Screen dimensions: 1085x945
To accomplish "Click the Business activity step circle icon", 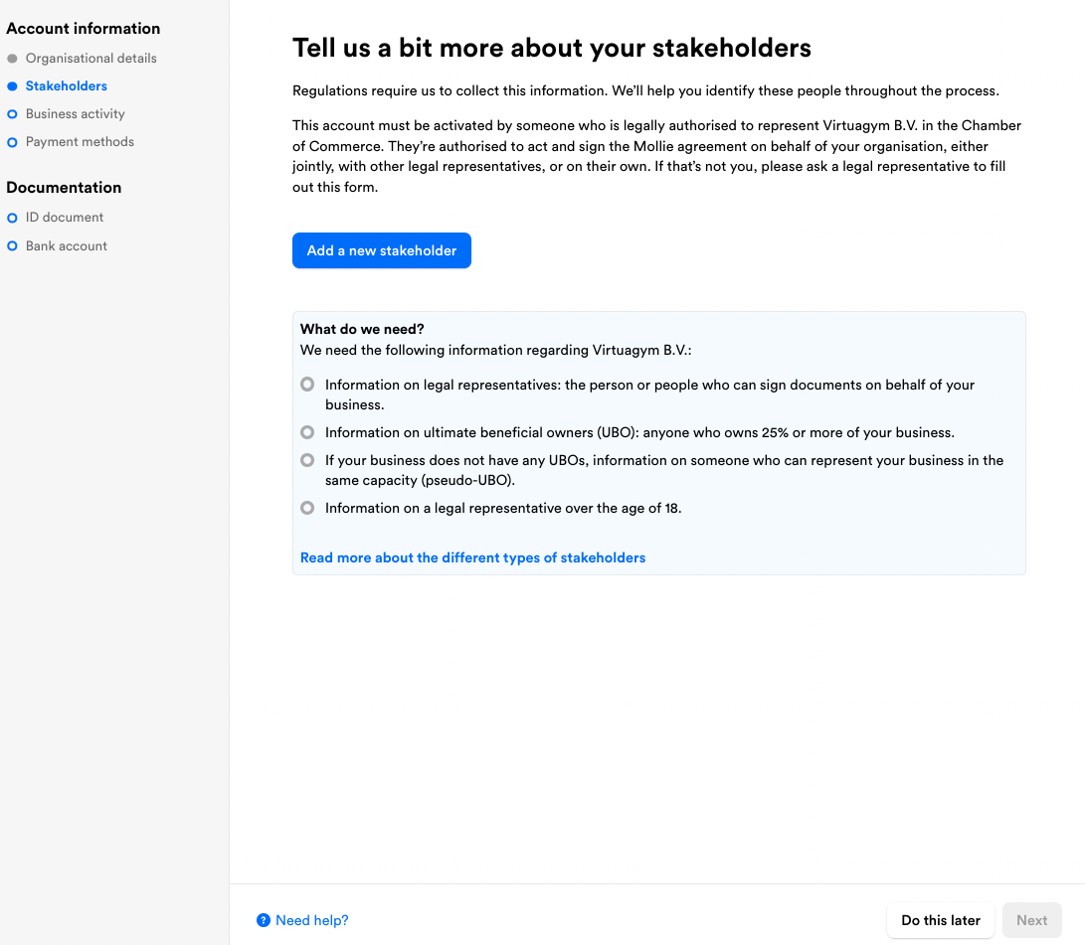I will click(12, 114).
